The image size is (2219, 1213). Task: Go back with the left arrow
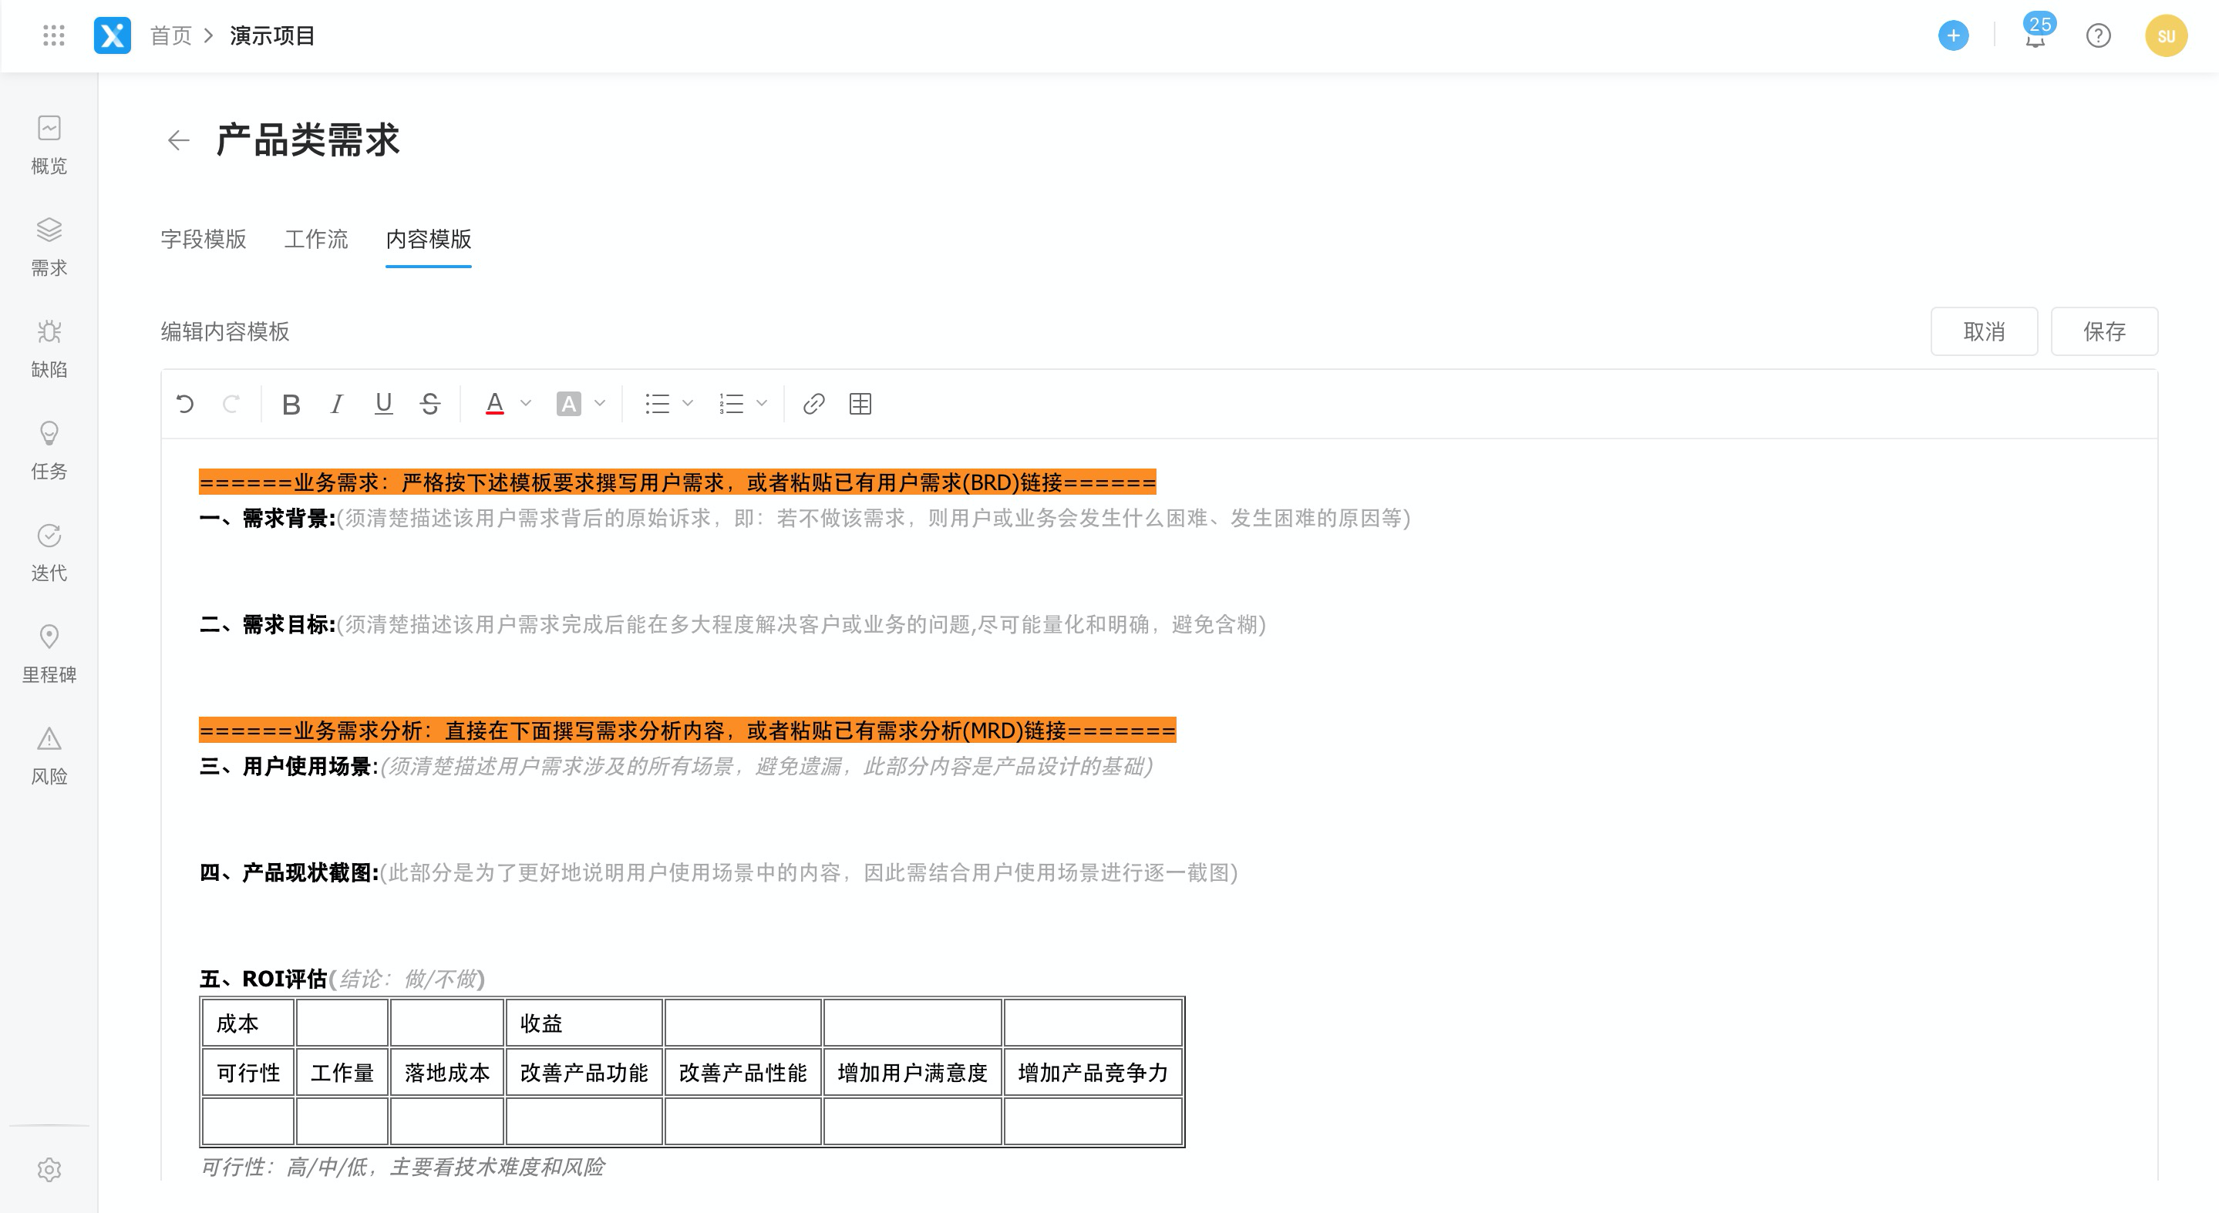178,140
